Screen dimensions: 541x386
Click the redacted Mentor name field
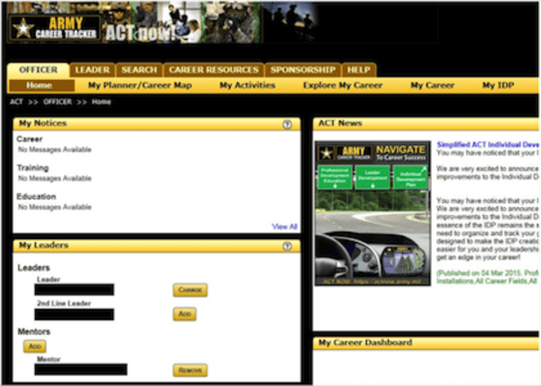click(81, 370)
